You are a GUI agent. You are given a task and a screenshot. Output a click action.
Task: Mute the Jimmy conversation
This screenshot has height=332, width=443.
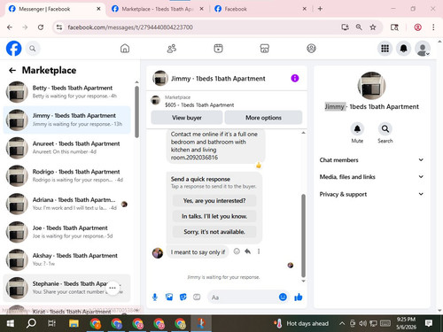coord(357,129)
